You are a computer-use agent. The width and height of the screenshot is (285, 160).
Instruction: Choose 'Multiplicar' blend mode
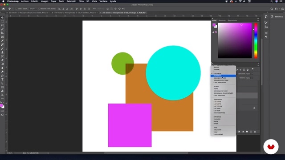click(x=224, y=76)
